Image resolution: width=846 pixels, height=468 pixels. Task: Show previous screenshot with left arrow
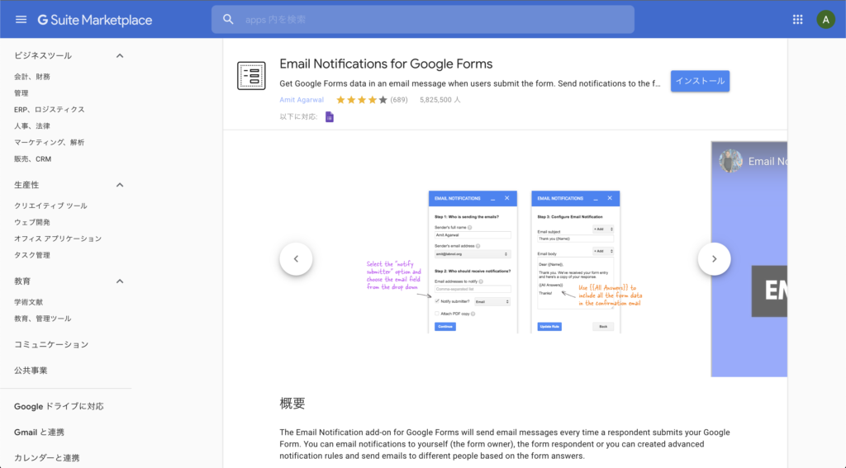pyautogui.click(x=296, y=259)
